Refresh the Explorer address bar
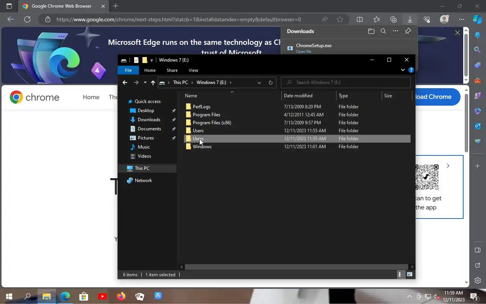The height and width of the screenshot is (304, 486). click(271, 82)
